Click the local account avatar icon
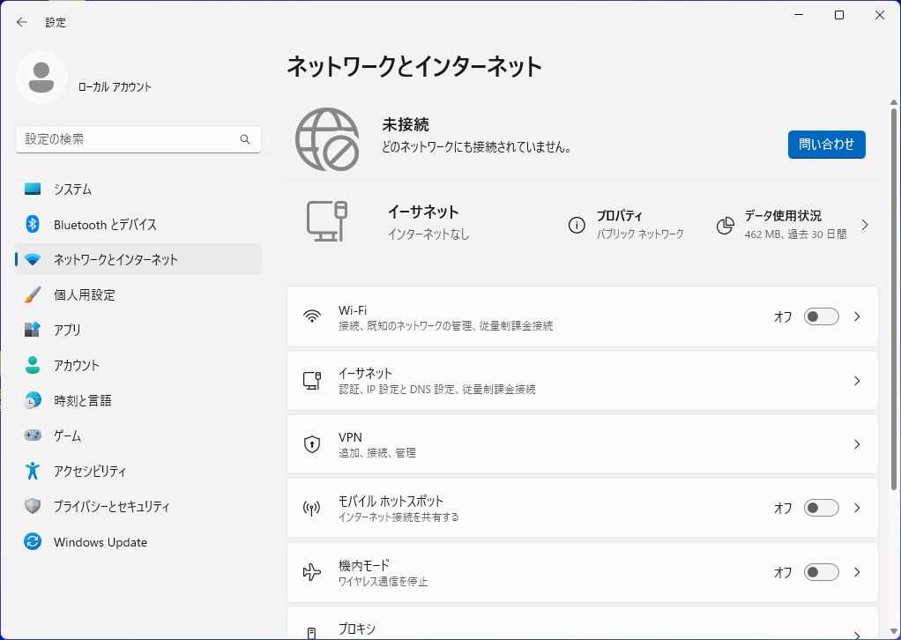The width and height of the screenshot is (901, 640). [x=41, y=78]
